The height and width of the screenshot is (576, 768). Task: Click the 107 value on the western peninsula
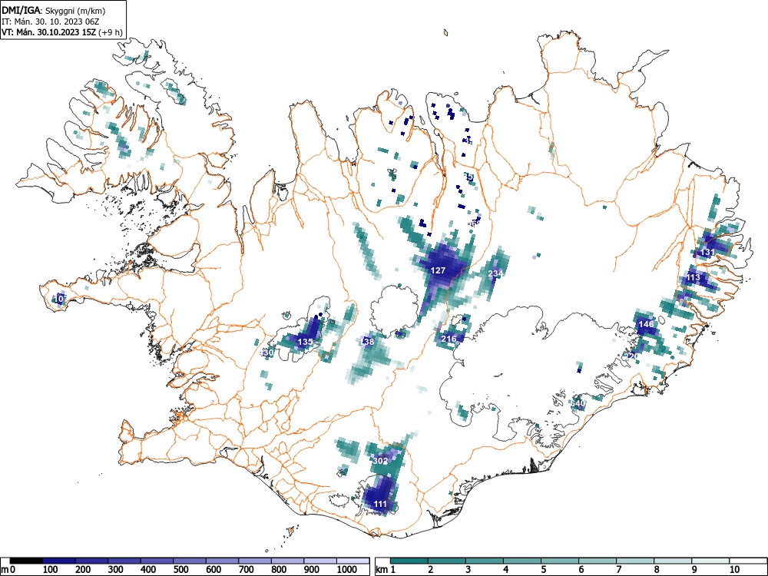pyautogui.click(x=60, y=299)
